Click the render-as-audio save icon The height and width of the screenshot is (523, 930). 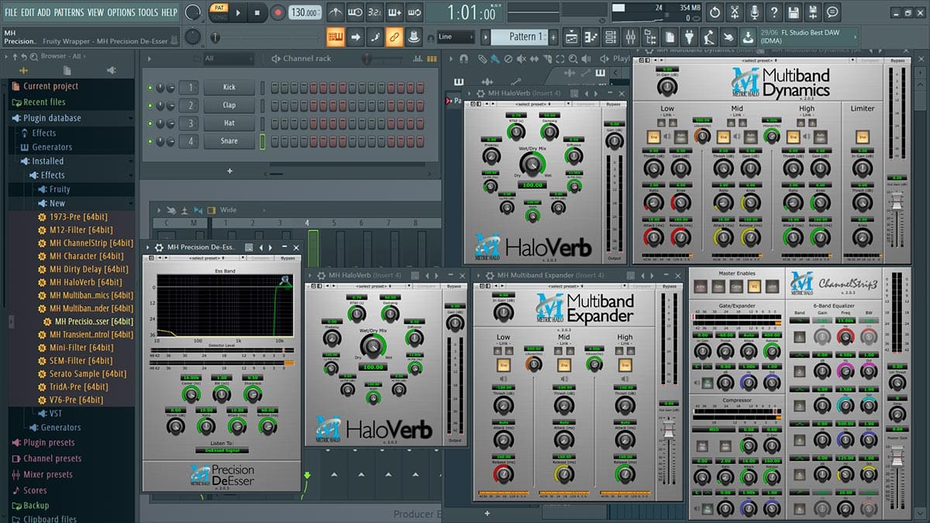[x=812, y=12]
